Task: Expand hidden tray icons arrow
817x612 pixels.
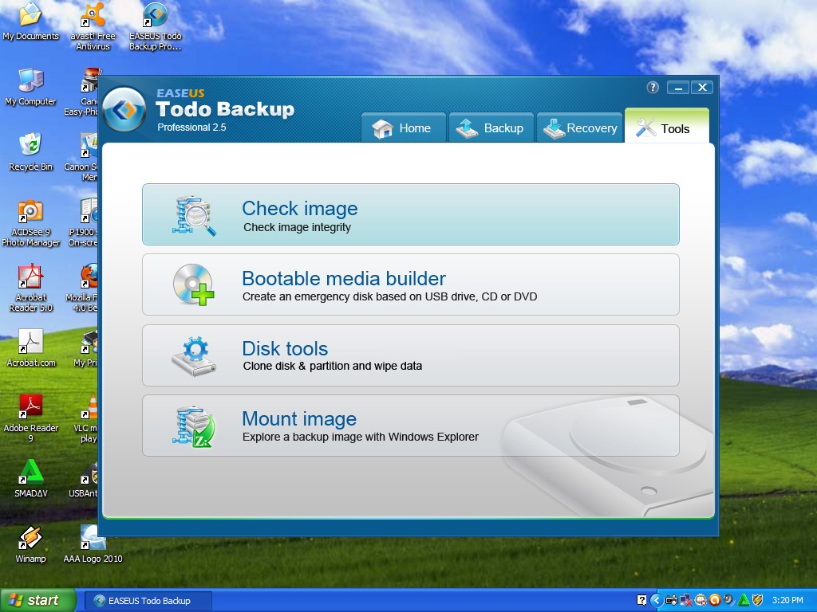Action: coord(657,600)
